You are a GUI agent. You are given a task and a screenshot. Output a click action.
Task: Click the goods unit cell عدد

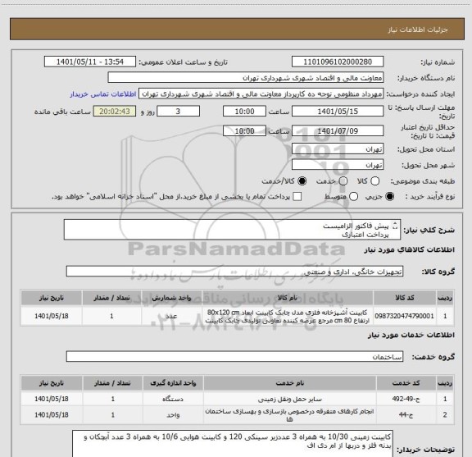point(171,316)
